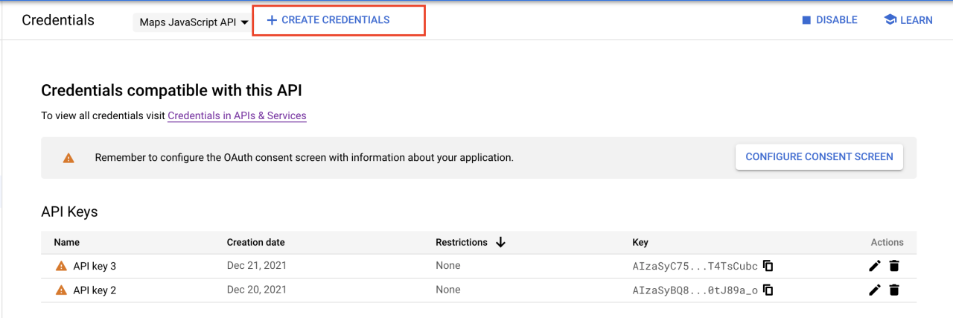Open the Learn panel
This screenshot has width=953, height=318.
(x=908, y=20)
